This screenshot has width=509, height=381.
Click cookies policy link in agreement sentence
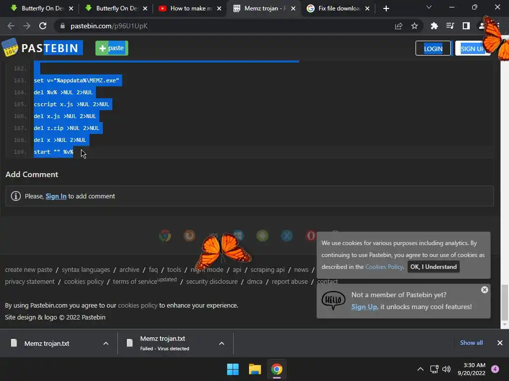click(x=138, y=305)
